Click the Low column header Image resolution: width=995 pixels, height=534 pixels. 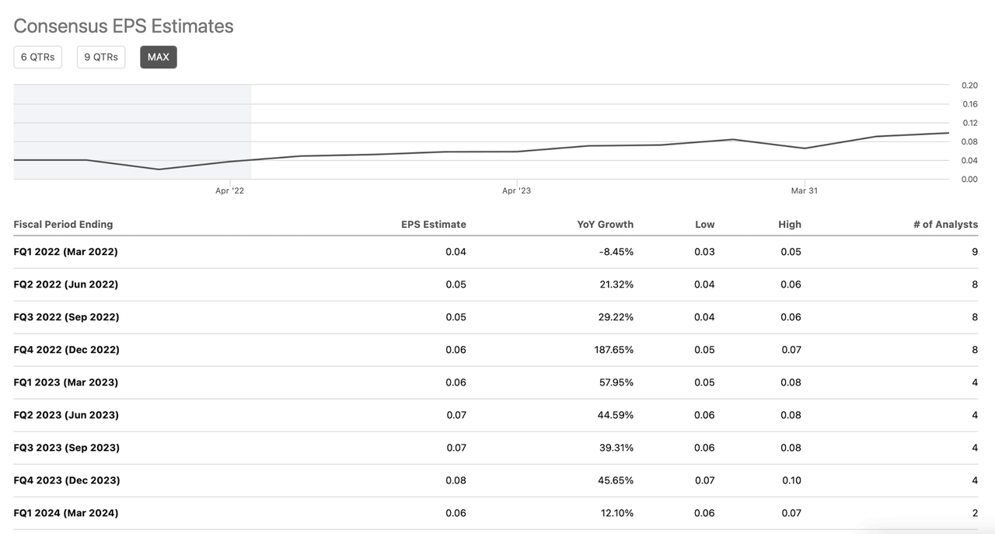coord(704,224)
